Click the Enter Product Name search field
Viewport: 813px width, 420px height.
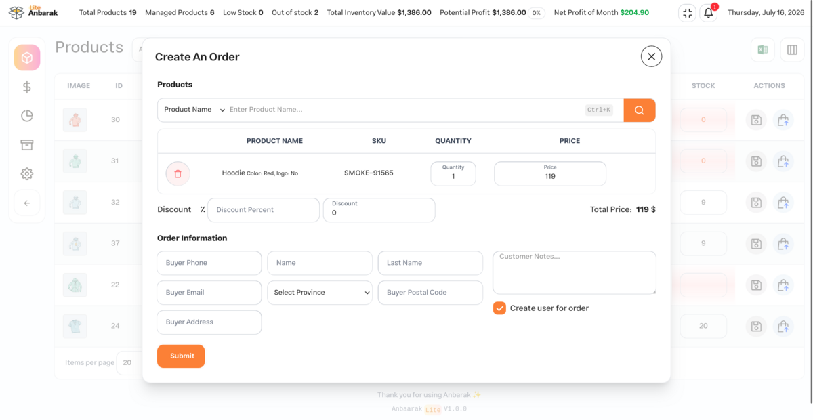point(405,110)
